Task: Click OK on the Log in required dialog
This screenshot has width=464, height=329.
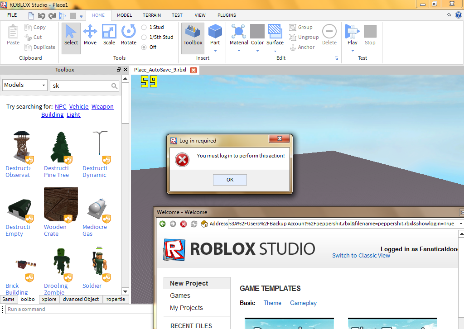Action: point(230,180)
